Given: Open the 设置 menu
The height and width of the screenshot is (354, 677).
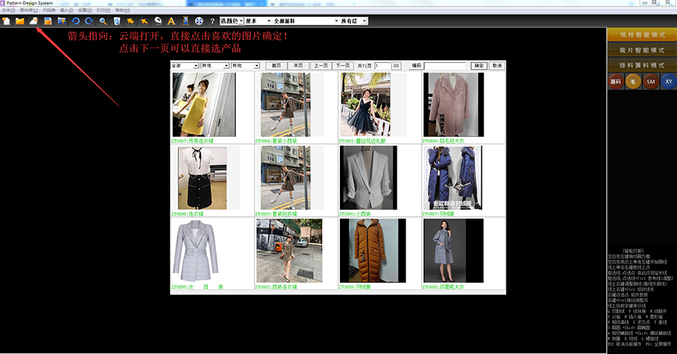Looking at the screenshot, I should pos(84,10).
